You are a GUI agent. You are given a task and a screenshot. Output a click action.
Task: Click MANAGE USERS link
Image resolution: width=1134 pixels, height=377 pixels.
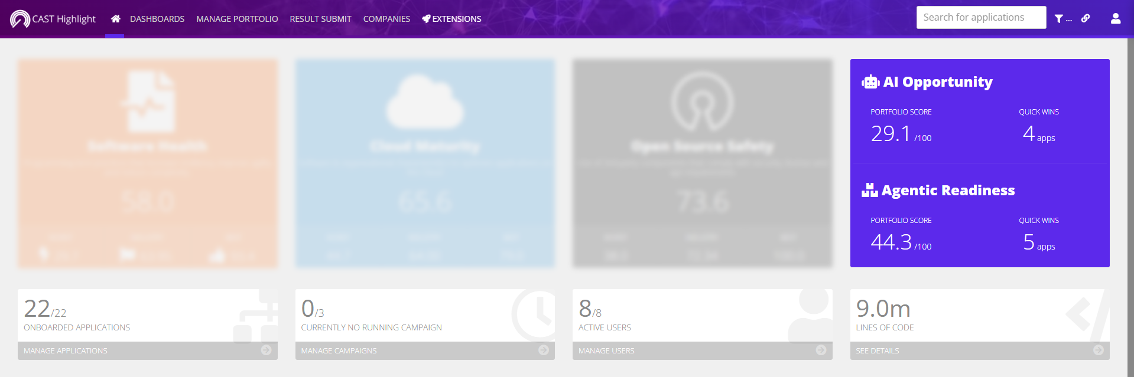click(x=606, y=351)
